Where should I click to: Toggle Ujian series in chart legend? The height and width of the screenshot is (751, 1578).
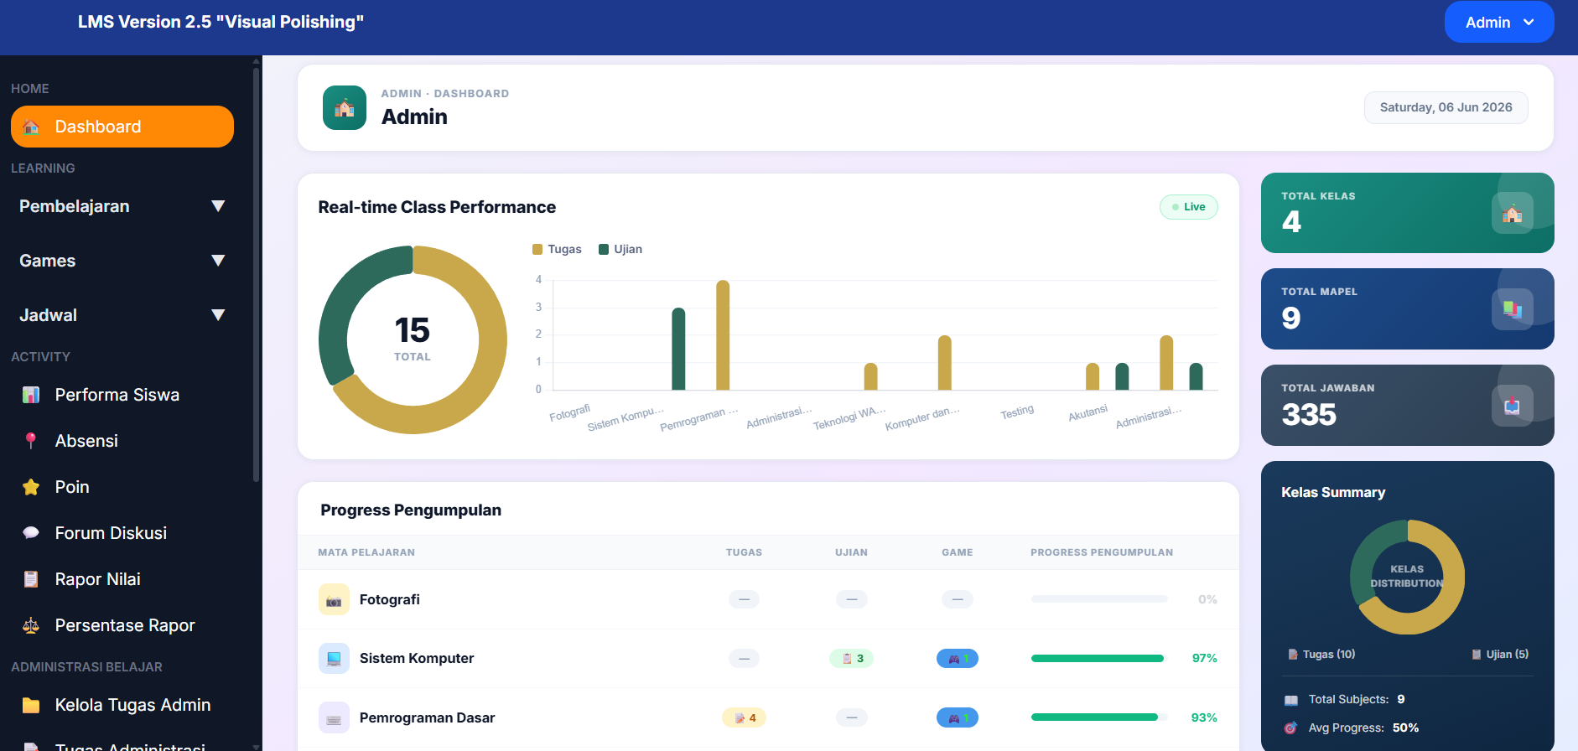pos(620,249)
